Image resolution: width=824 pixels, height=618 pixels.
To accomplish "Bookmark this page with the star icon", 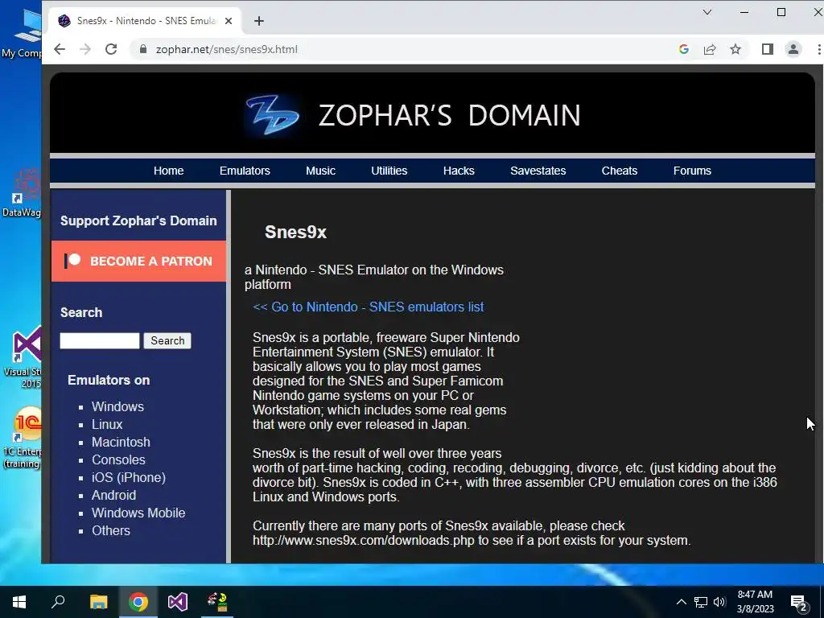I will point(735,49).
